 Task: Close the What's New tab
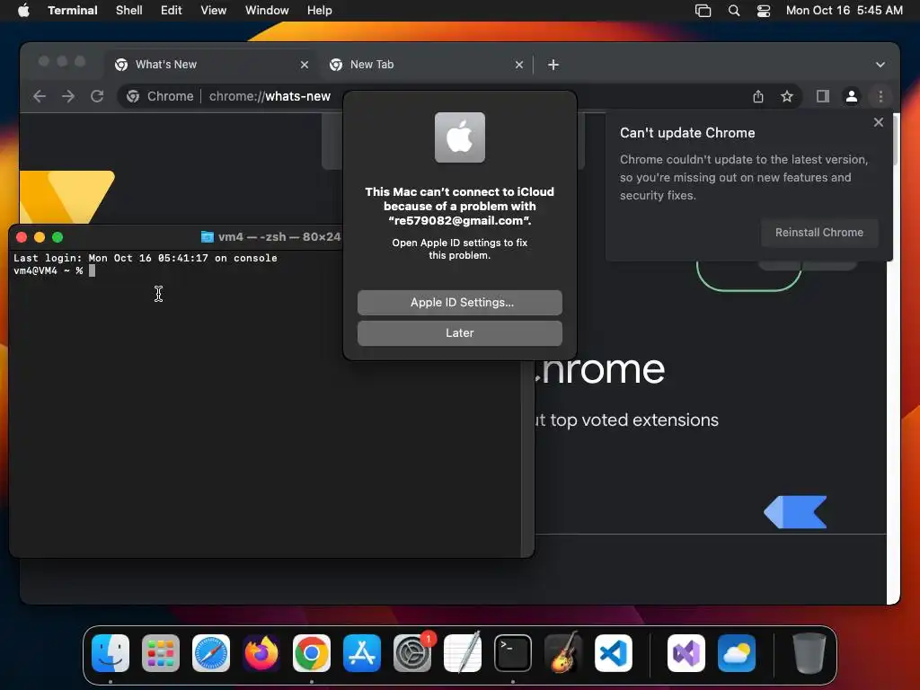(304, 65)
